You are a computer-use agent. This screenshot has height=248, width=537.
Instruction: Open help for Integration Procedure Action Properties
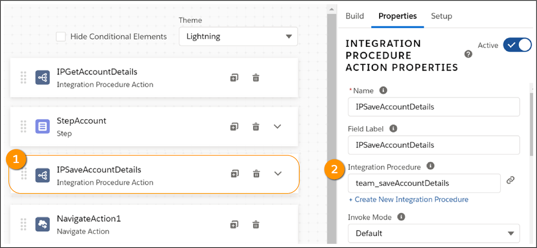(x=468, y=54)
